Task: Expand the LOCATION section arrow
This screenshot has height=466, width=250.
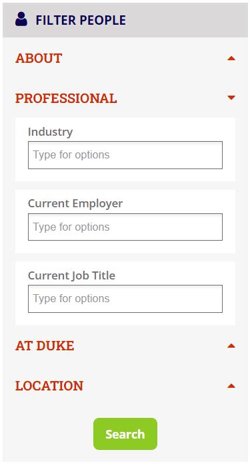Action: 231,386
